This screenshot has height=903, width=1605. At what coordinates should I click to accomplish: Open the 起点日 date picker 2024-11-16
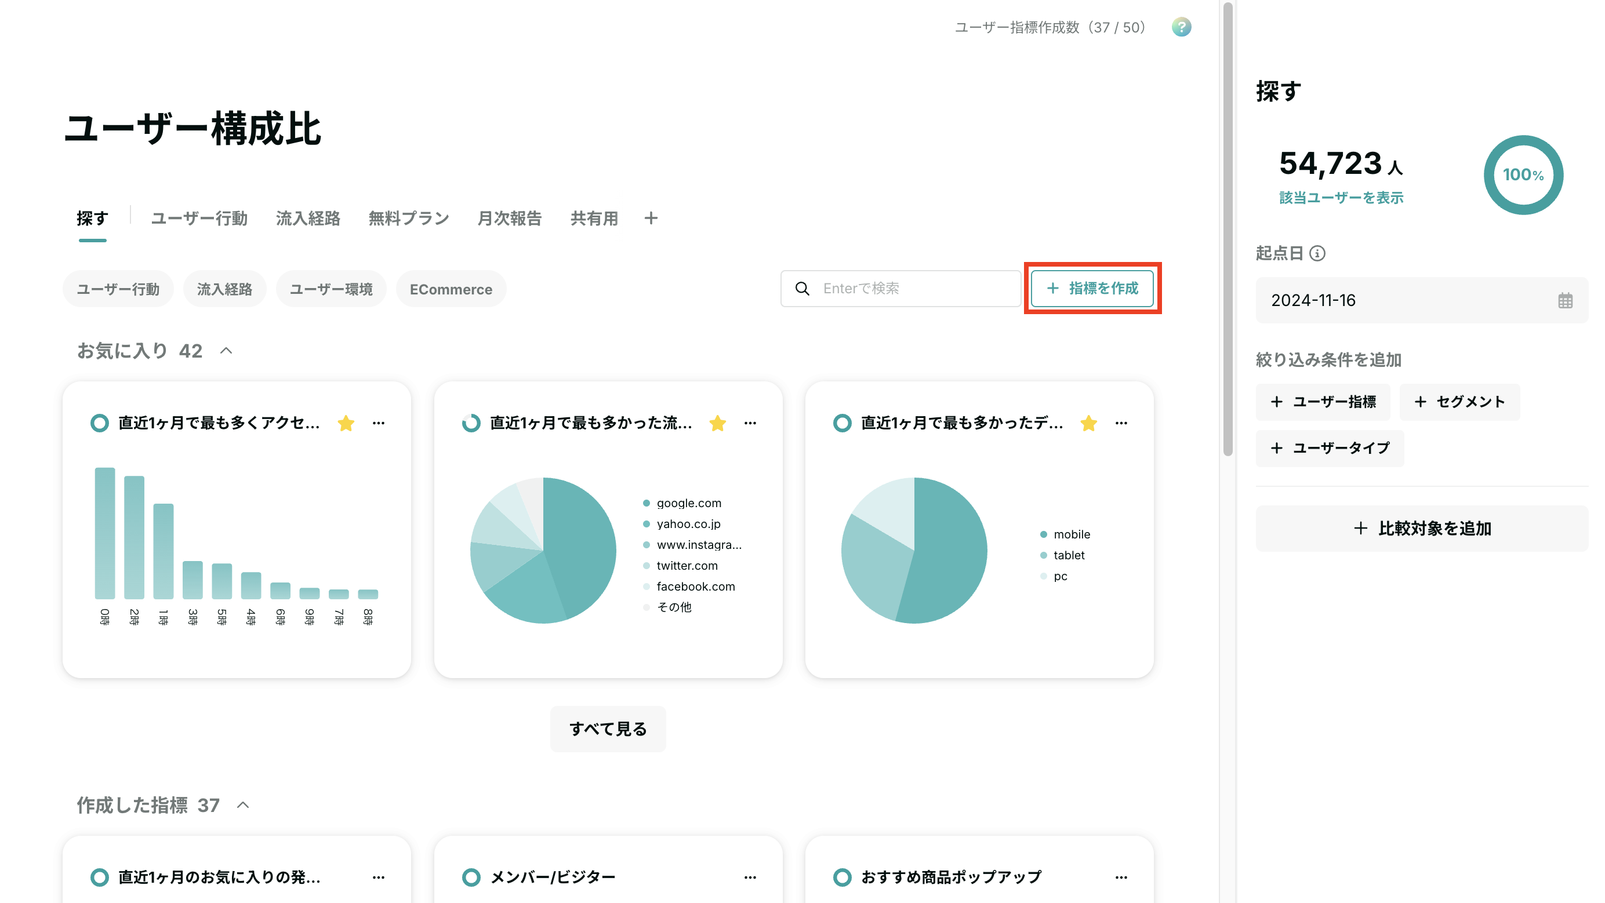[x=1421, y=300]
